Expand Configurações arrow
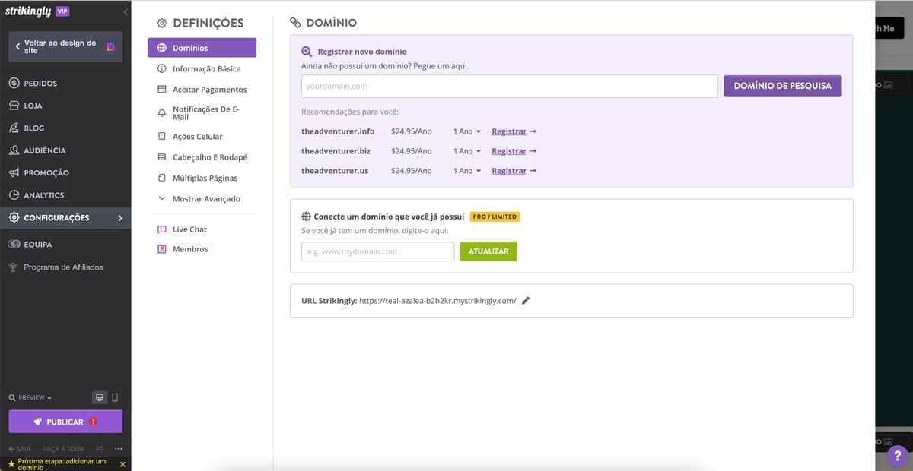This screenshot has width=913, height=471. (x=120, y=218)
